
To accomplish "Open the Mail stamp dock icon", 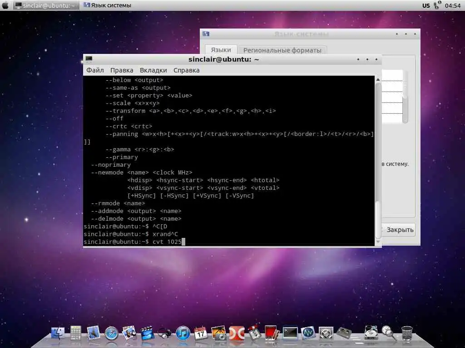I will [x=94, y=333].
